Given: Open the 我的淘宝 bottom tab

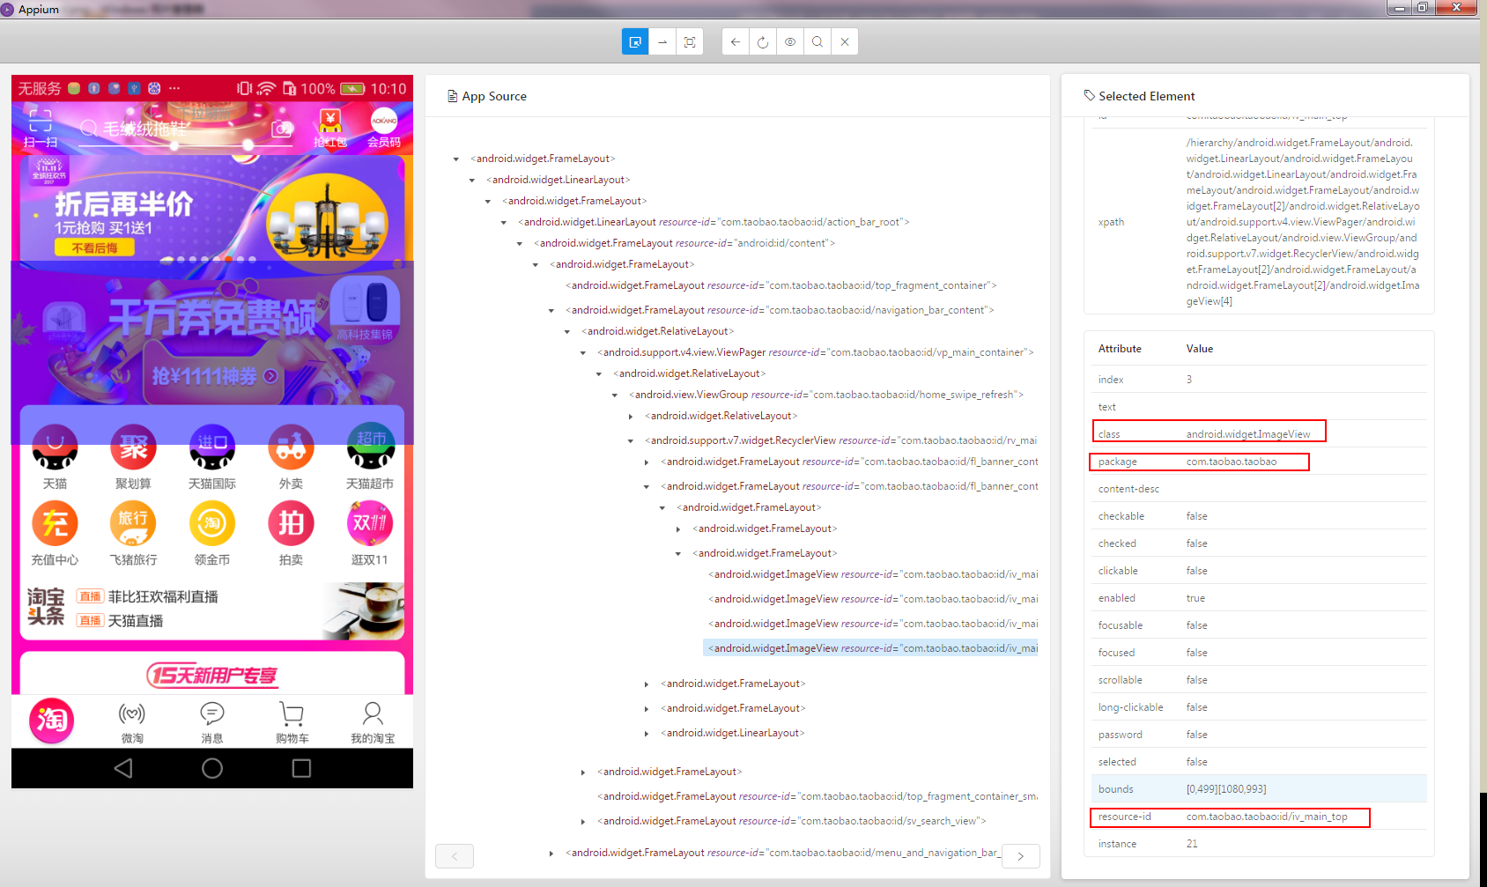Looking at the screenshot, I should 373,722.
